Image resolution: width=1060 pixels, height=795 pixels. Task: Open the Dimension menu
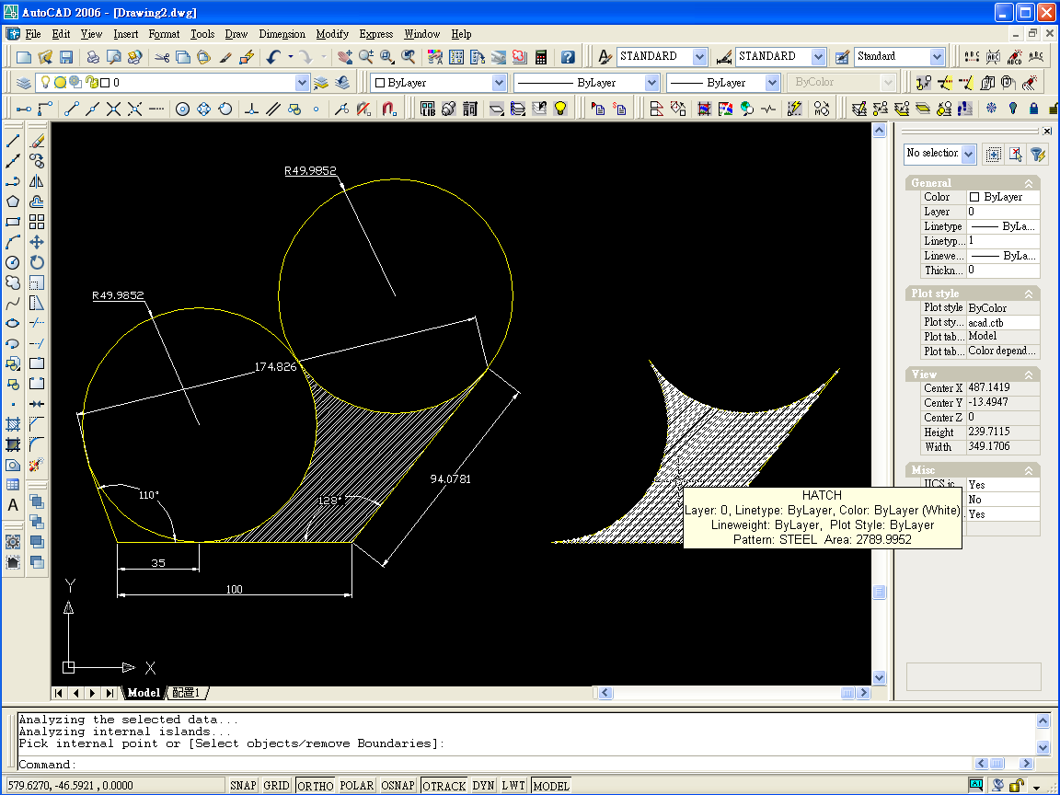pyautogui.click(x=282, y=34)
